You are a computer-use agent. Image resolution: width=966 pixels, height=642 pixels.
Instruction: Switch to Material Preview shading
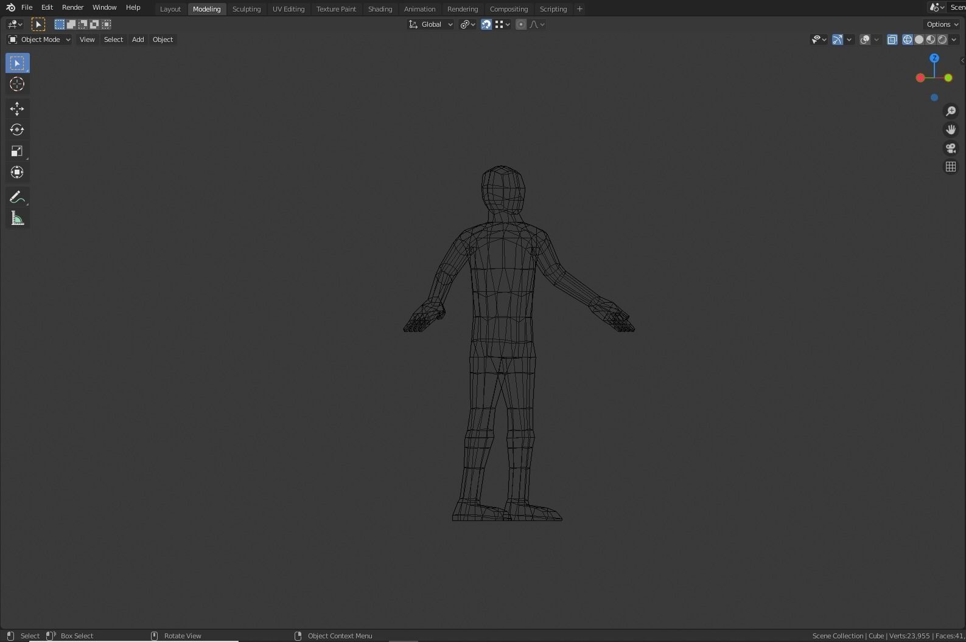pos(931,40)
